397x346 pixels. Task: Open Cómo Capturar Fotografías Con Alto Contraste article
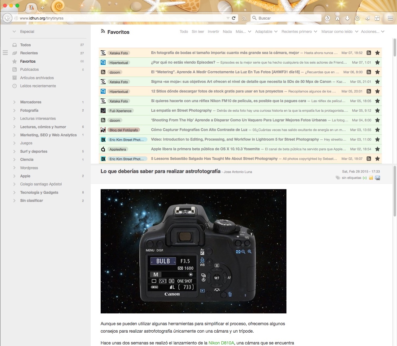199,130
